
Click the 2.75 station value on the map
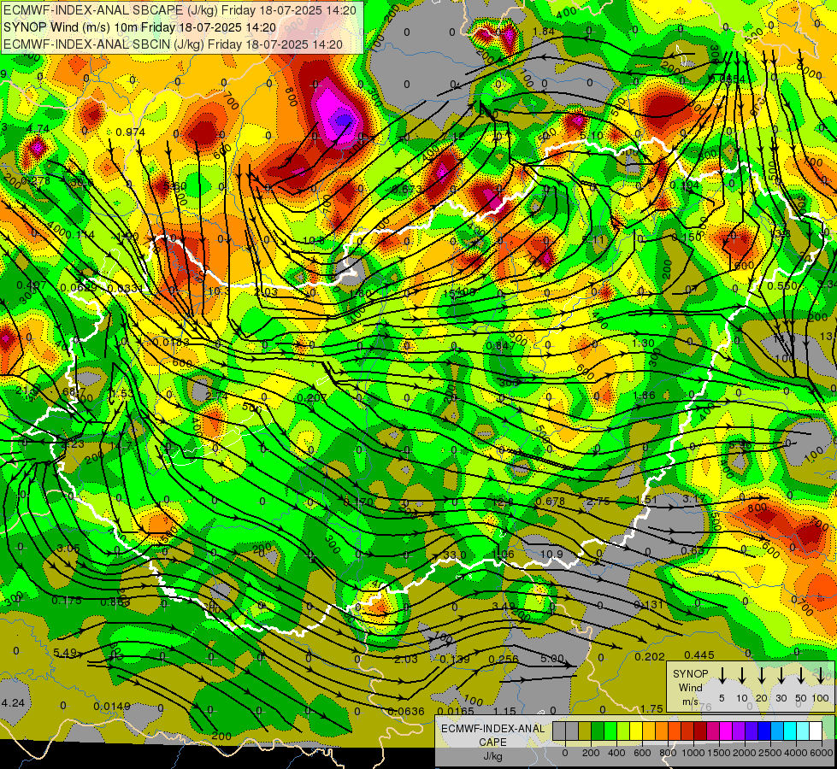tap(598, 501)
